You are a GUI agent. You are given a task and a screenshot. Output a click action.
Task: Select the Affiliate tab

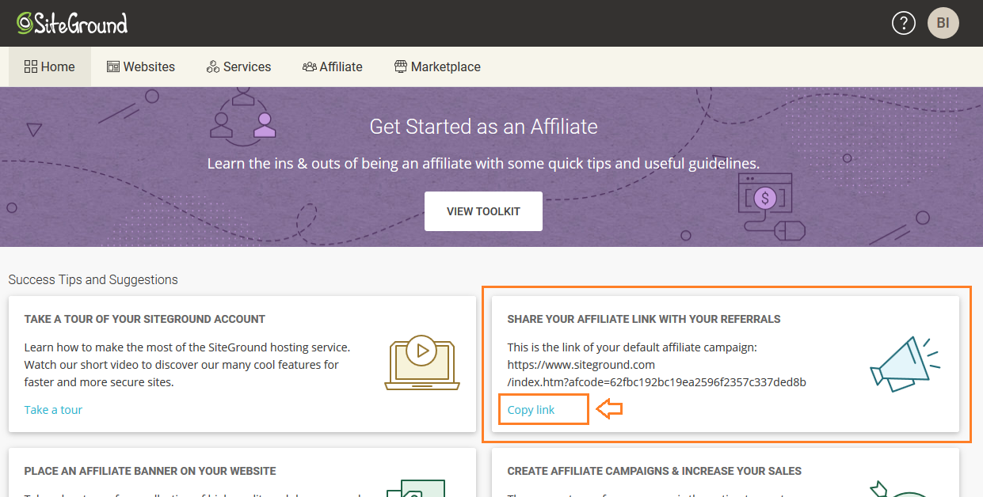(x=333, y=66)
